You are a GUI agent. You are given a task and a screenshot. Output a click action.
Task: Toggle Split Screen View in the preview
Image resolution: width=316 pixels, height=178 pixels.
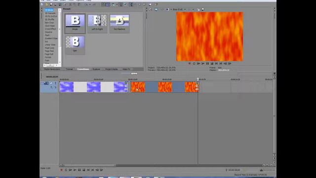[167, 9]
